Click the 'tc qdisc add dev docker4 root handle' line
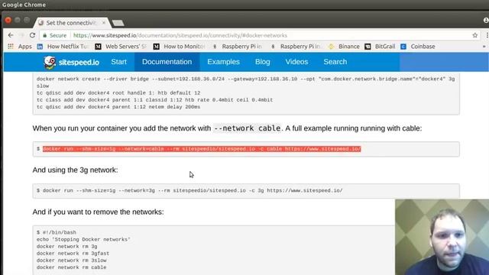The image size is (489, 275). tap(118, 93)
